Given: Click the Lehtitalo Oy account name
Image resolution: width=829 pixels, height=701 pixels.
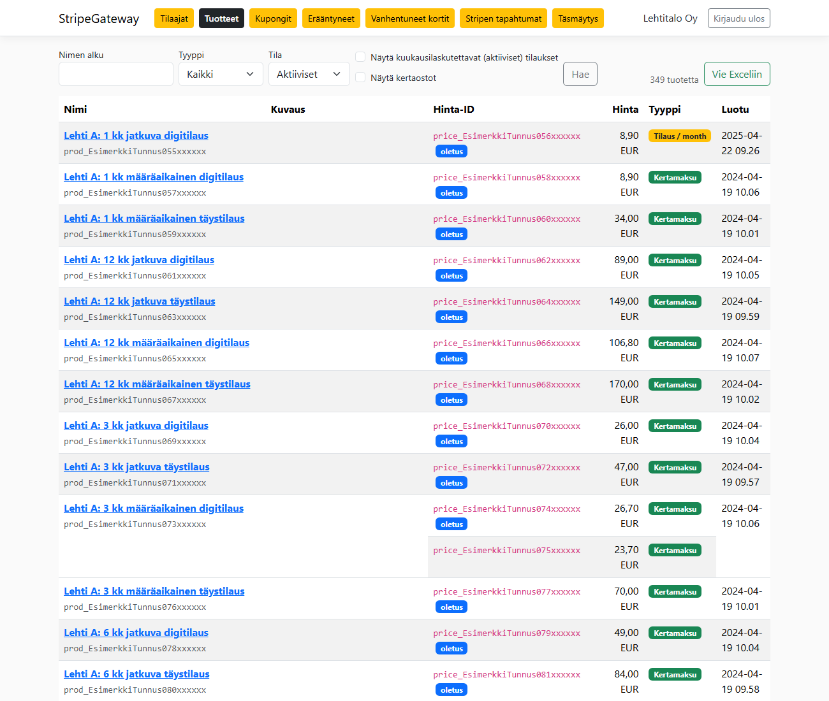Looking at the screenshot, I should click(670, 18).
